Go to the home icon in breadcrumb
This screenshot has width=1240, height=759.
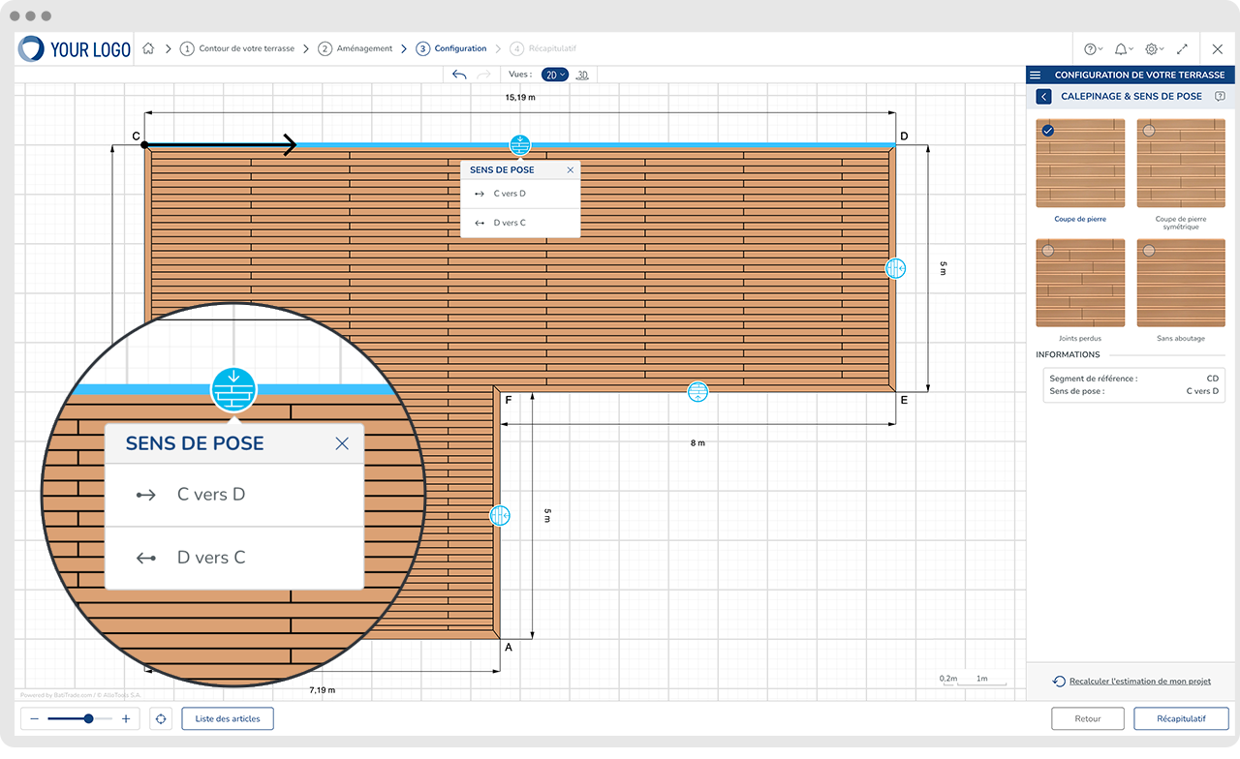(148, 48)
